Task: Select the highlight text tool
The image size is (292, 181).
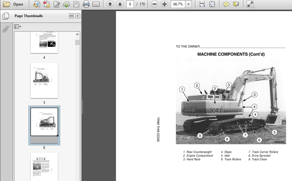Action: coord(236,4)
